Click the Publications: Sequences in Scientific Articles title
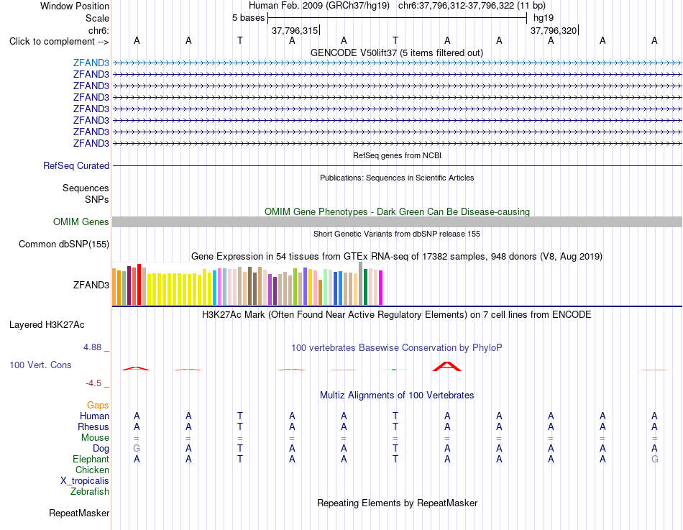Screen dimensions: 683x530 397,178
